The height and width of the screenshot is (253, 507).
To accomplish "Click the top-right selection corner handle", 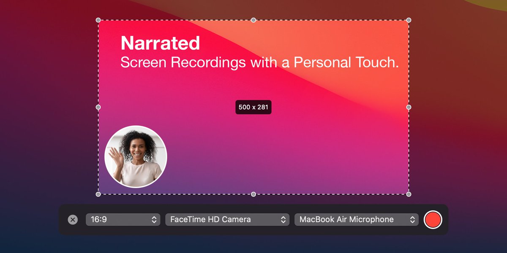I will coord(409,20).
